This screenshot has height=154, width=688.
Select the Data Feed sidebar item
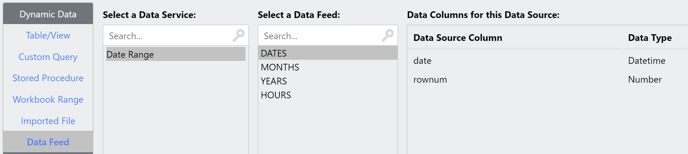coord(48,142)
